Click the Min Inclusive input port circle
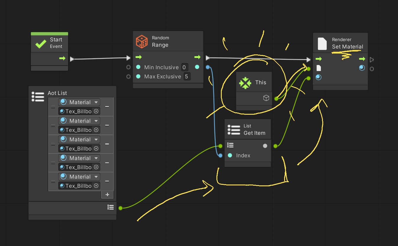 tap(128, 67)
